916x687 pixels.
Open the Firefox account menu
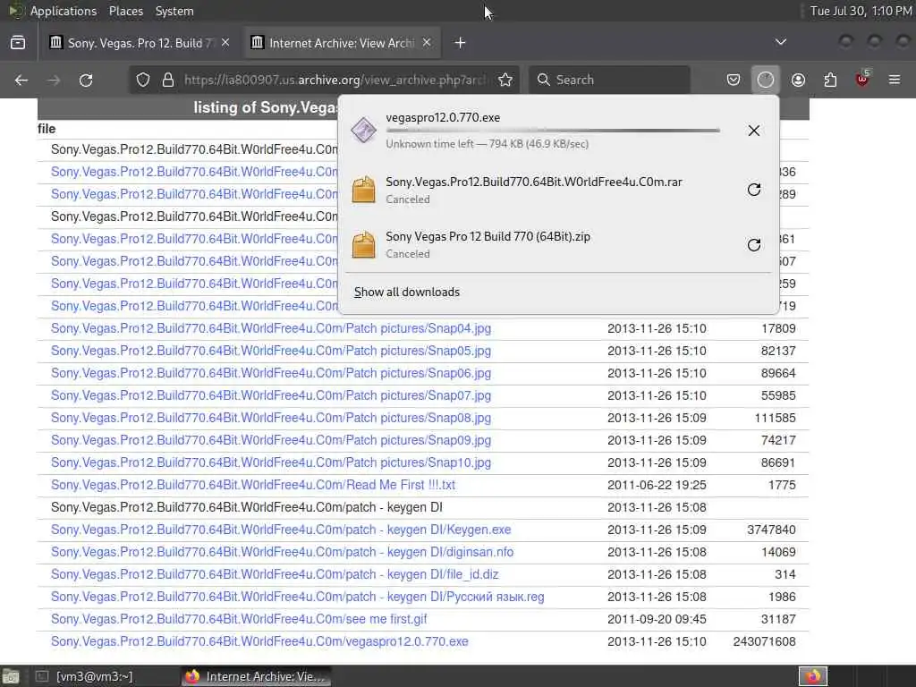(x=798, y=80)
